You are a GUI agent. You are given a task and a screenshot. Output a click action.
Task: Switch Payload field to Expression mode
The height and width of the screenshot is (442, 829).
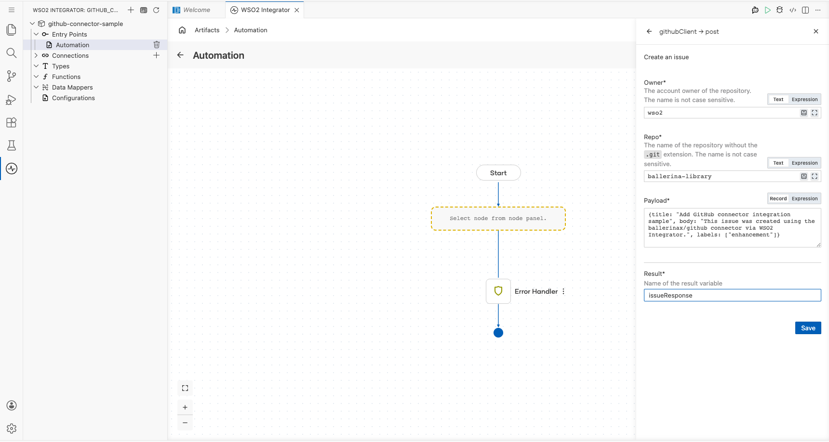tap(805, 198)
